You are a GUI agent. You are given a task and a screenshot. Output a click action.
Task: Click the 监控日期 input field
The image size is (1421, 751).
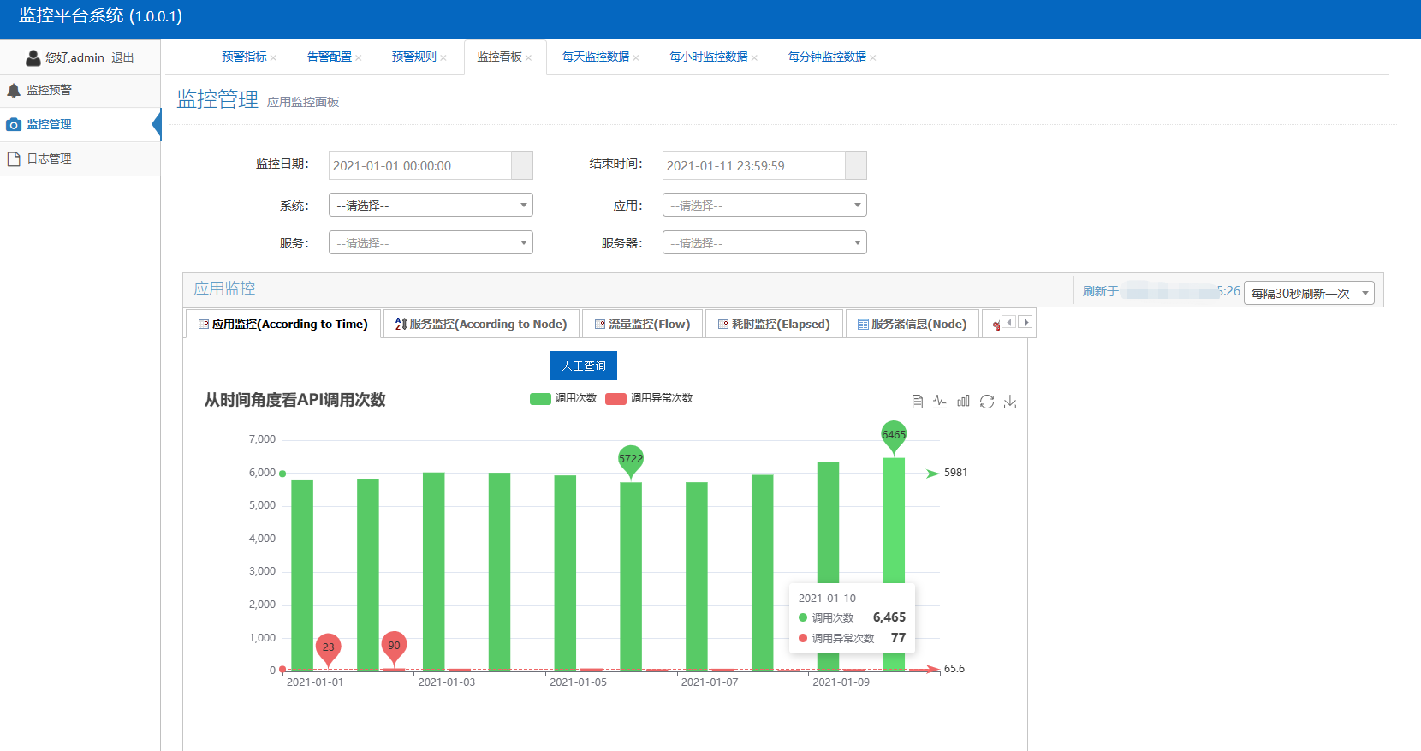(x=420, y=165)
